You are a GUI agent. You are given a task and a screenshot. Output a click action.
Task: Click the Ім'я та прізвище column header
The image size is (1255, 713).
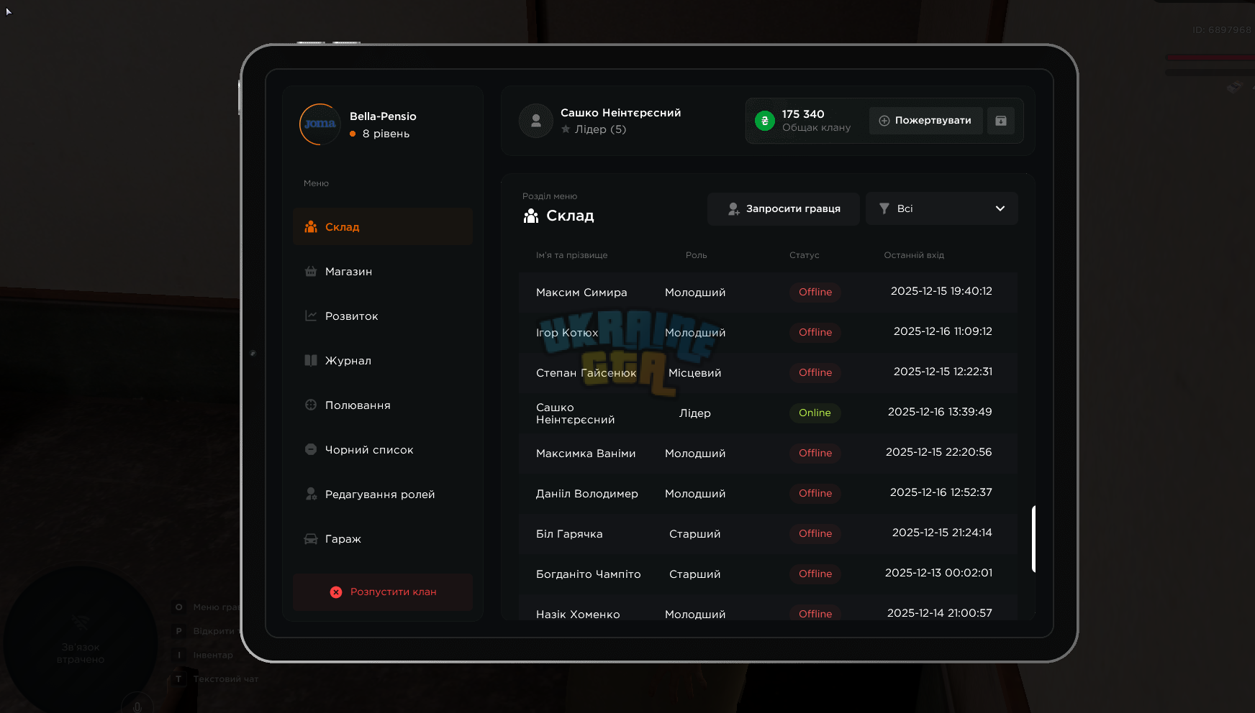[571, 255]
